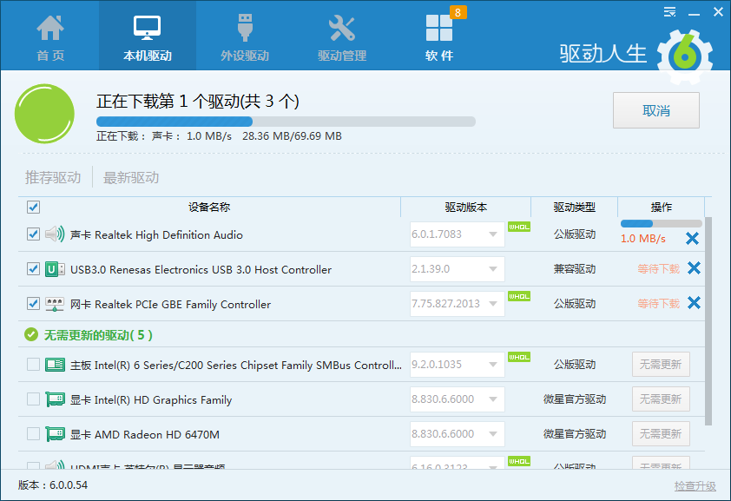Click the 检查升级 link

(695, 485)
